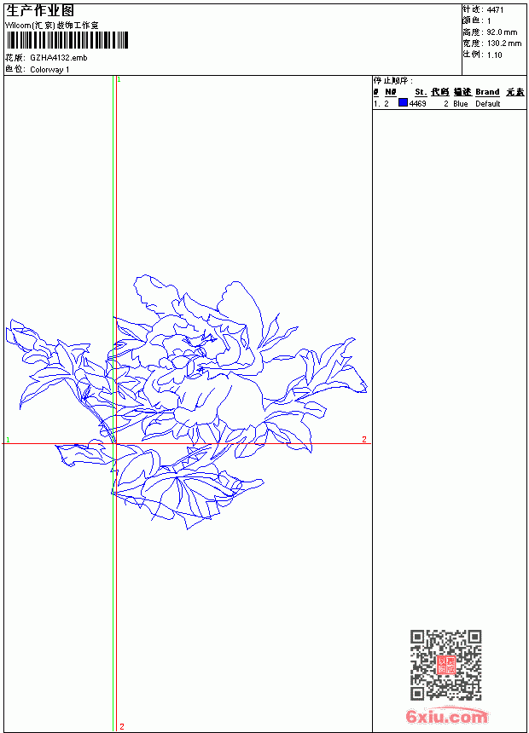Click the red seal in QR code center
Screen dimensions: 529x733
coord(445,664)
